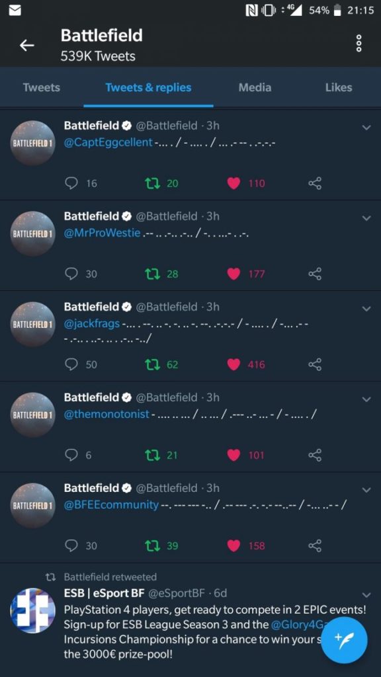Share the @jackfrags tweet

pyautogui.click(x=315, y=365)
